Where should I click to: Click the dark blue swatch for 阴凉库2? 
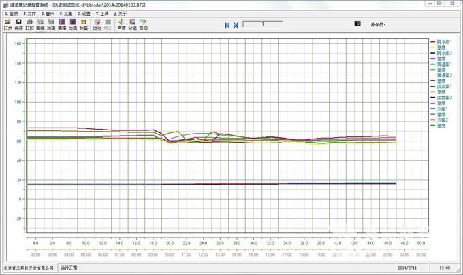tap(433, 53)
